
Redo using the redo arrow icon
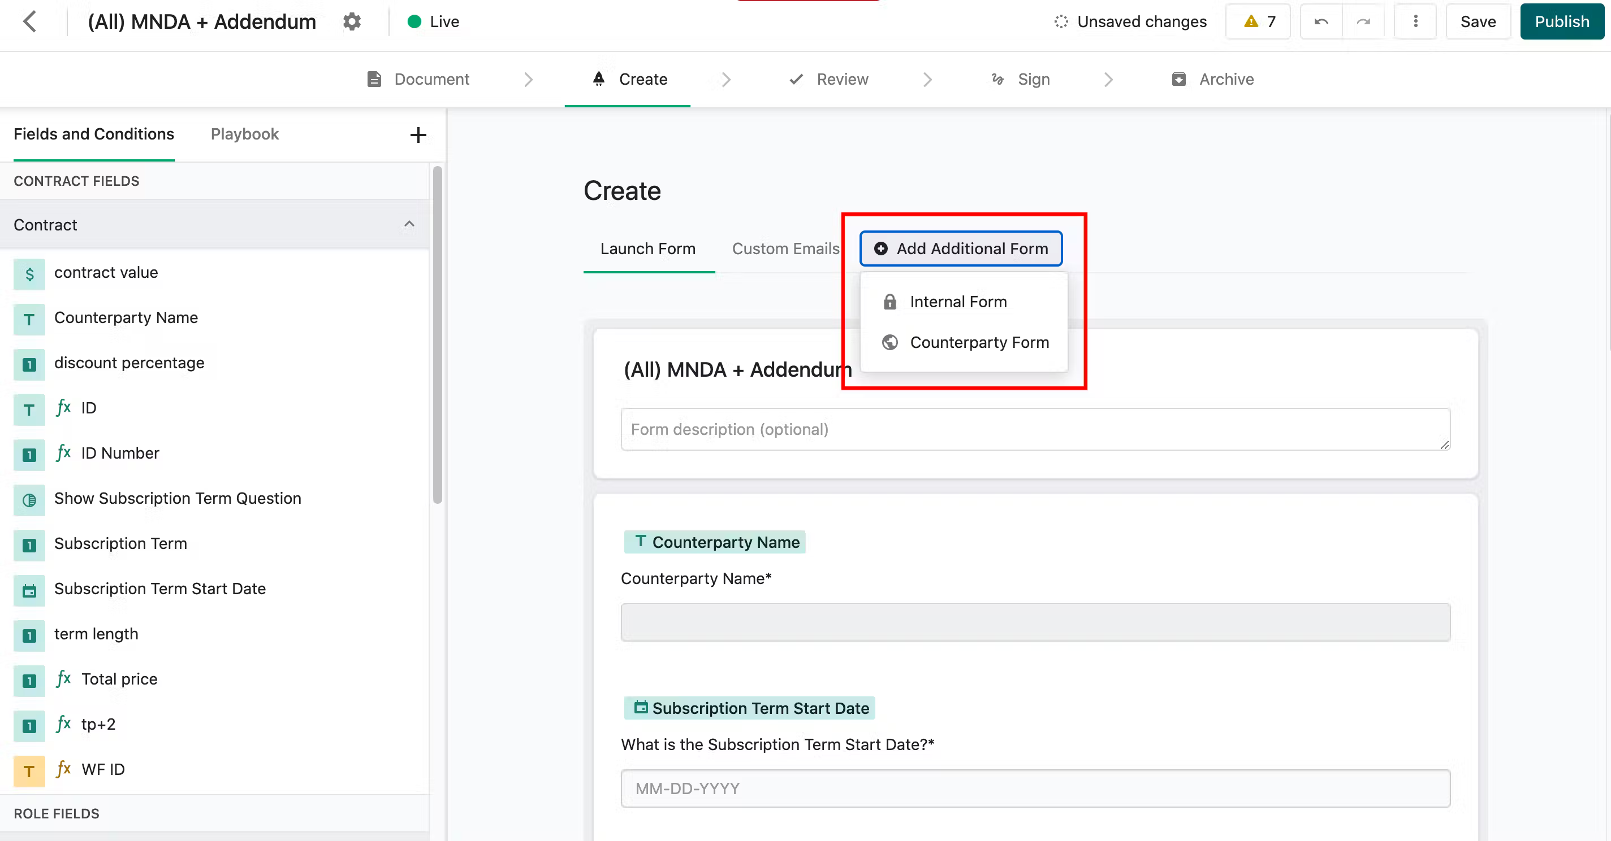coord(1364,21)
